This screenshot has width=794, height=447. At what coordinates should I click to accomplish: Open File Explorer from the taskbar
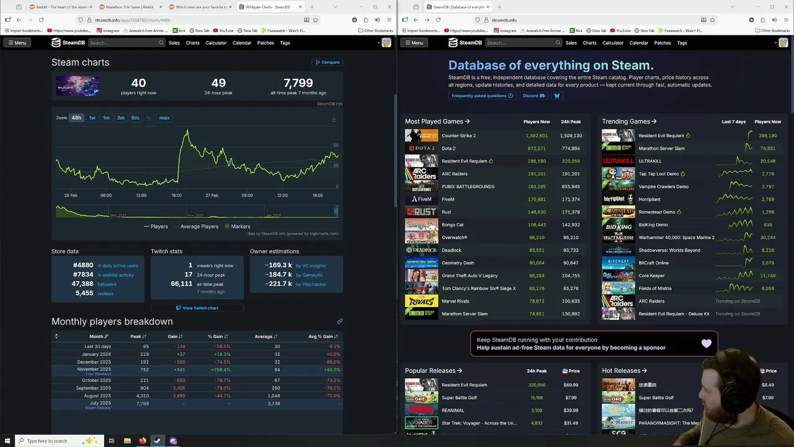click(x=127, y=441)
